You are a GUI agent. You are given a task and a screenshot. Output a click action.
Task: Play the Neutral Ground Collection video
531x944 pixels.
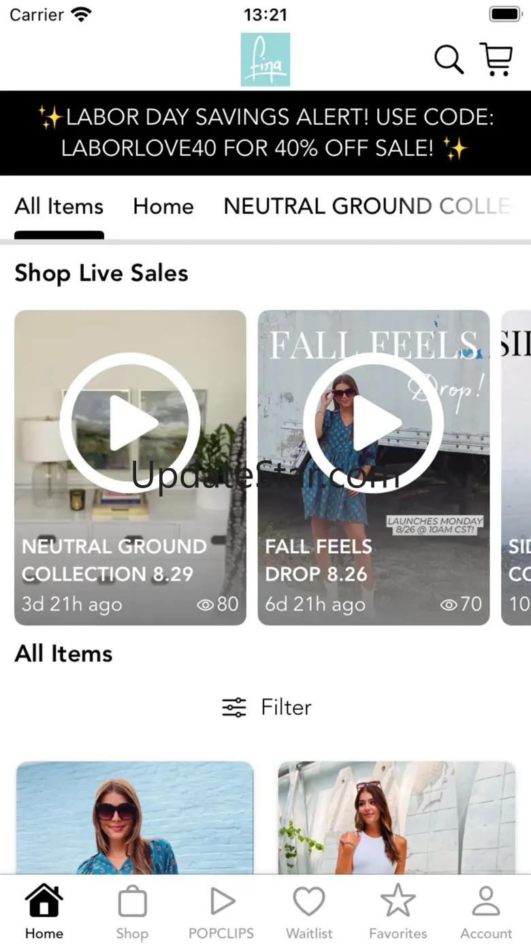tap(130, 423)
